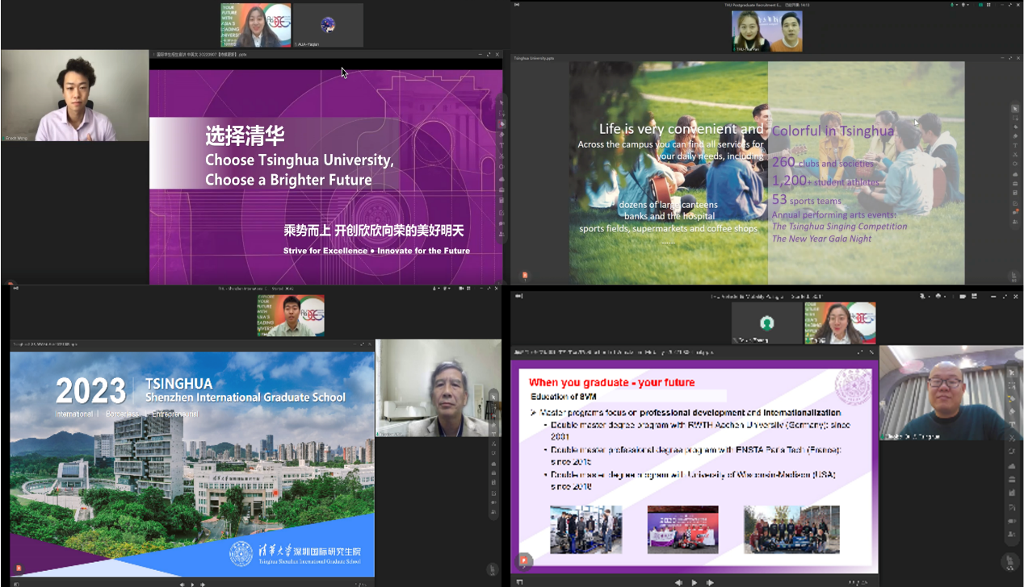Click 'Choose Tsinghua University' slide title text
The width and height of the screenshot is (1024, 587).
299,160
